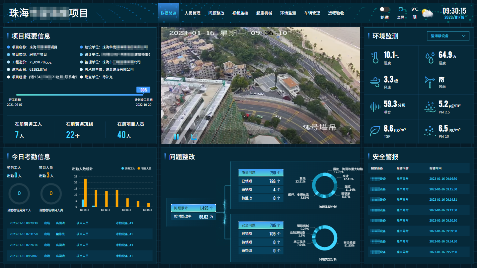Click the project schedule progress bar
This screenshot has height=268, width=477.
[80, 95]
